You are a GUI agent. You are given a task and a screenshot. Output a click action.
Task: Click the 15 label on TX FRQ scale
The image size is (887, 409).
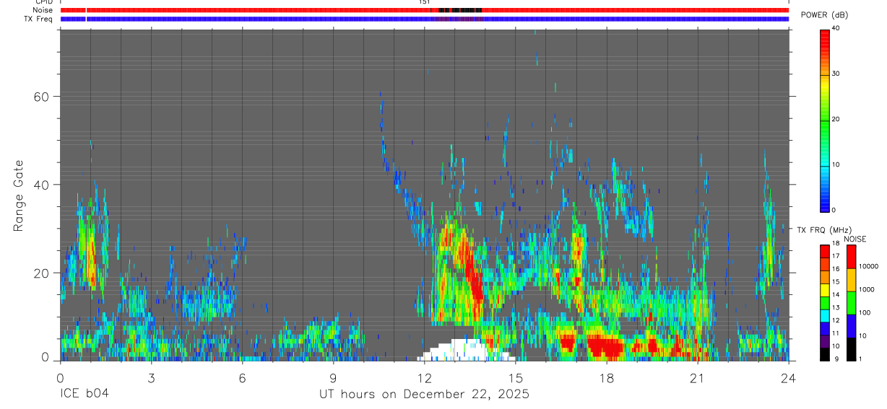pyautogui.click(x=836, y=281)
